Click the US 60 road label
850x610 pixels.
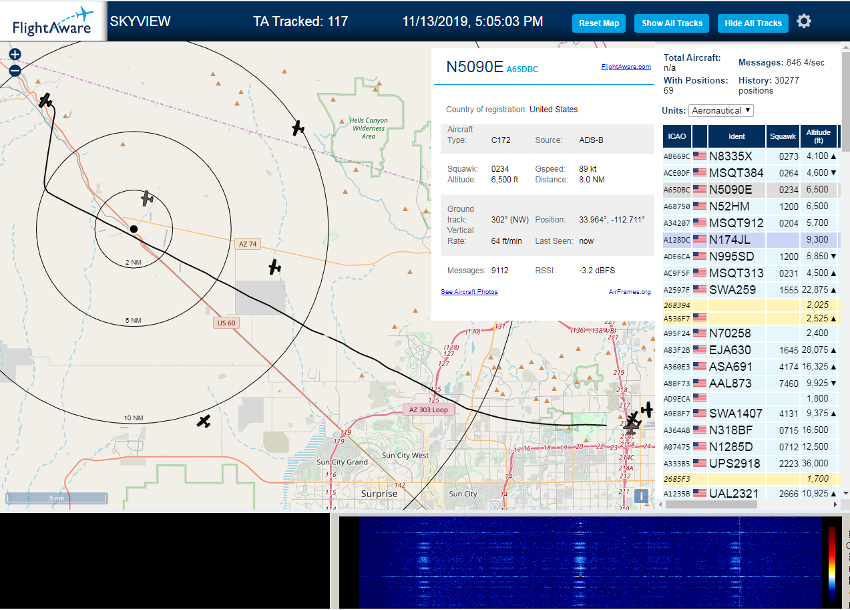(227, 323)
